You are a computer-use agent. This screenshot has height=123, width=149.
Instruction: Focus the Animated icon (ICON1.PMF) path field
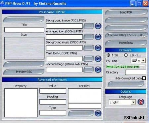64,37
